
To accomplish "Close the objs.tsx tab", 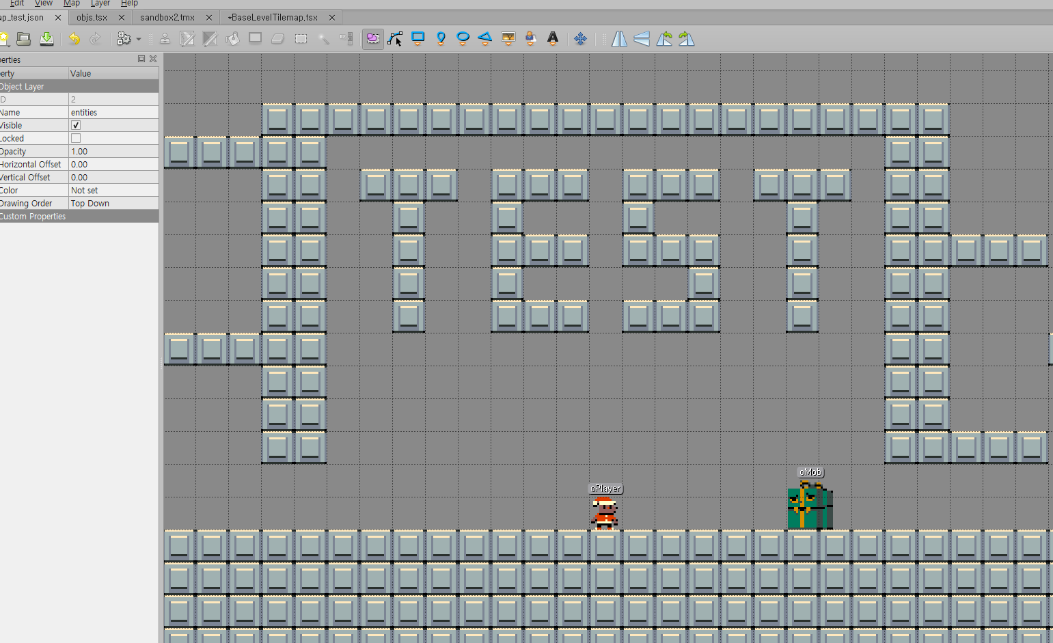I will pos(122,18).
